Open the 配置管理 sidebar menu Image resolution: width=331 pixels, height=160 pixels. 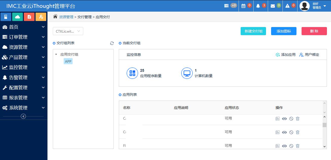click(x=24, y=88)
